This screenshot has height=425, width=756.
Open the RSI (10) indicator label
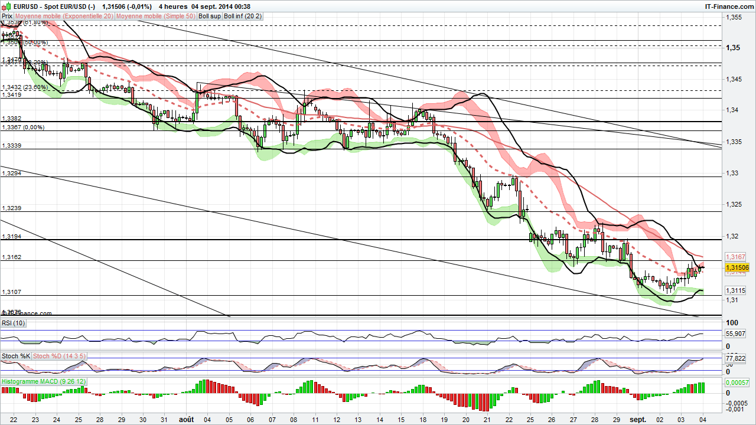pos(12,323)
